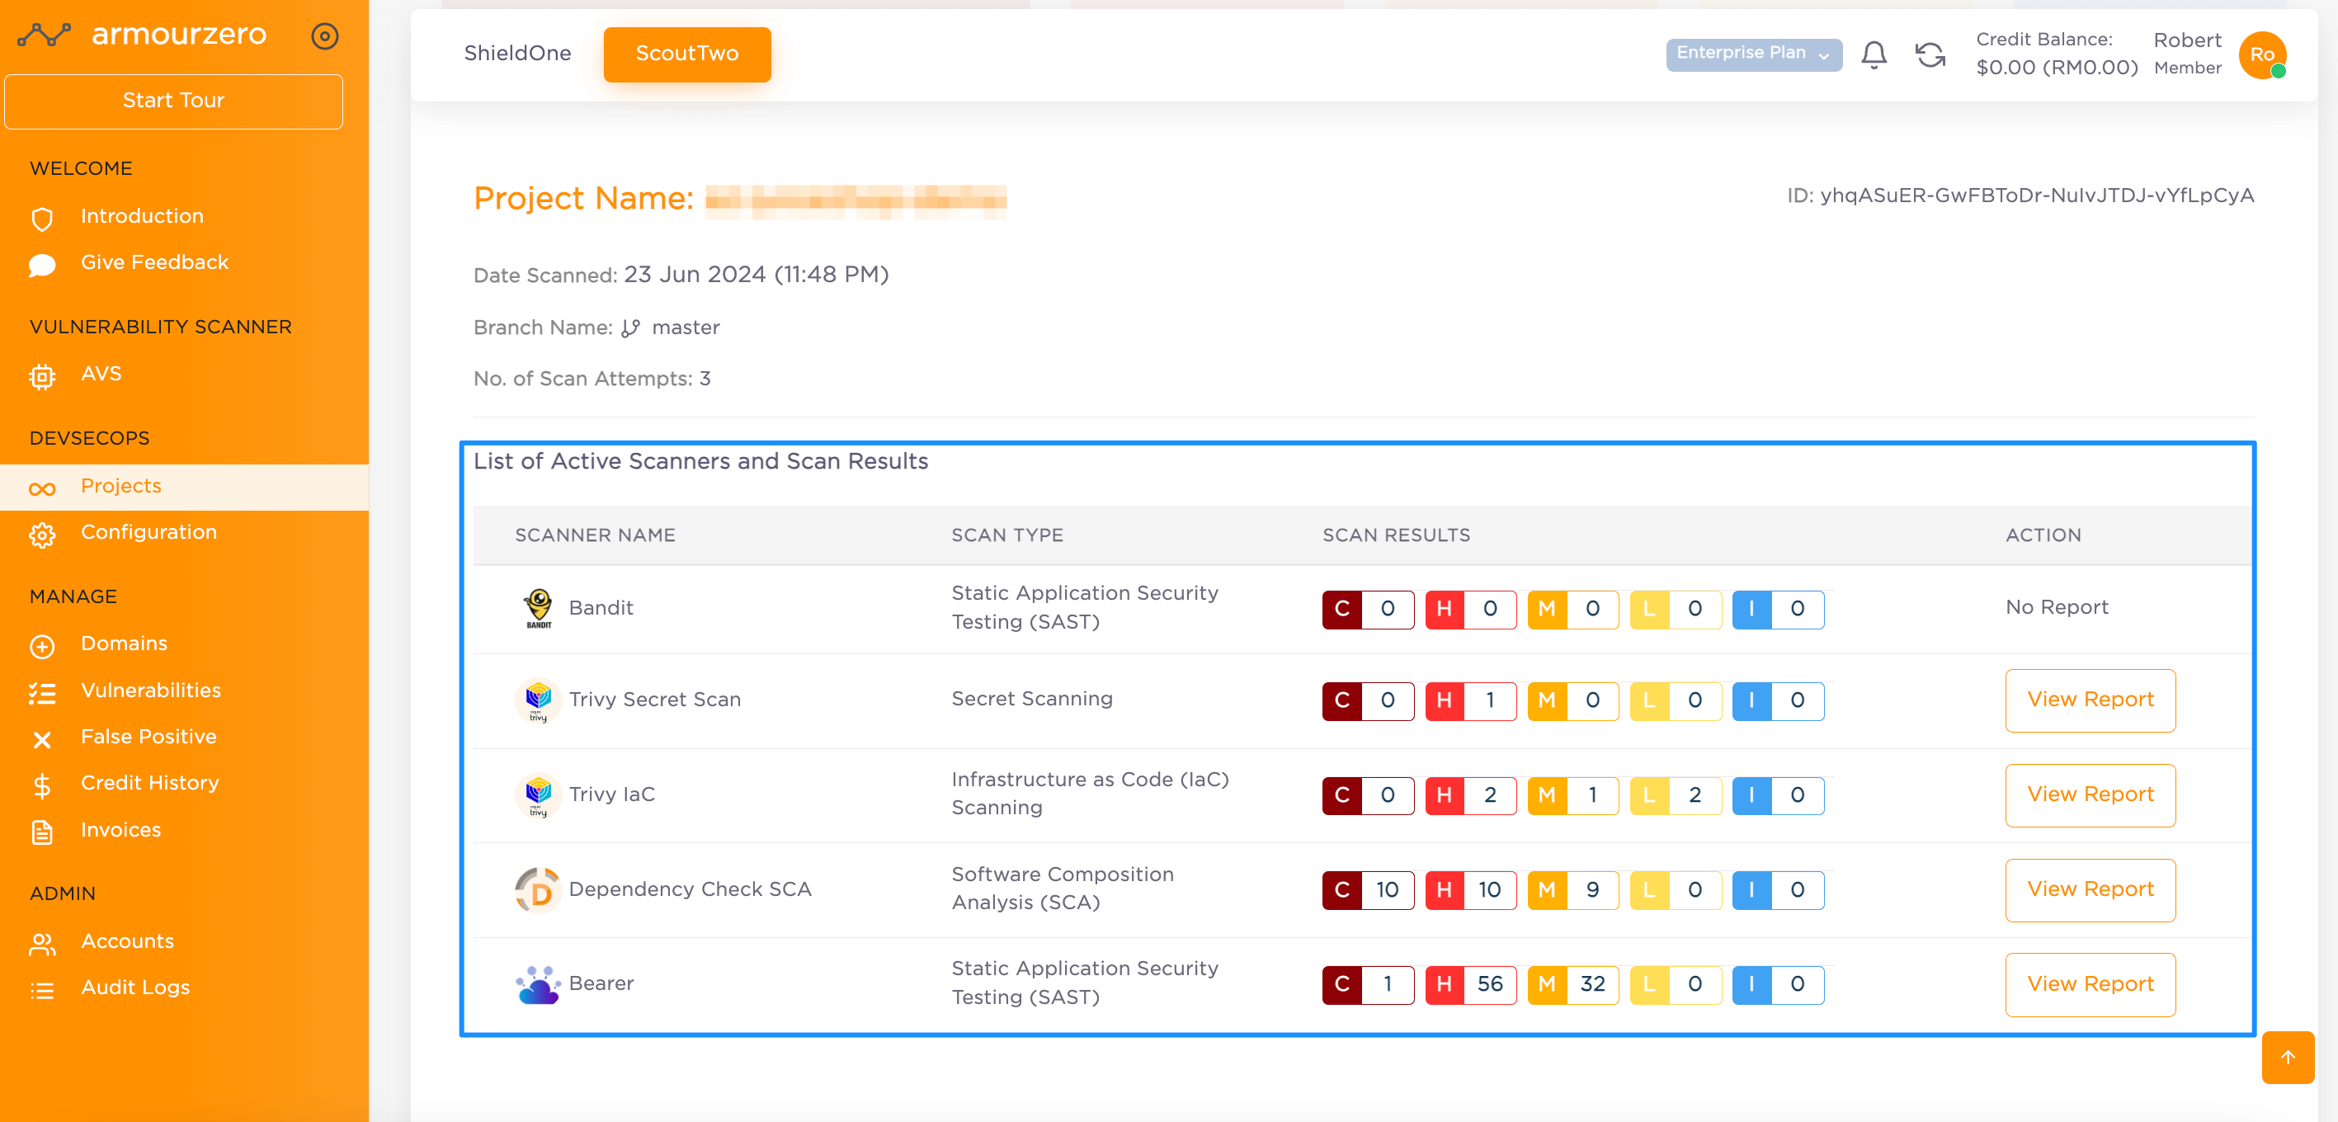The height and width of the screenshot is (1122, 2338).
Task: Click the Start Tour button
Action: (x=173, y=101)
